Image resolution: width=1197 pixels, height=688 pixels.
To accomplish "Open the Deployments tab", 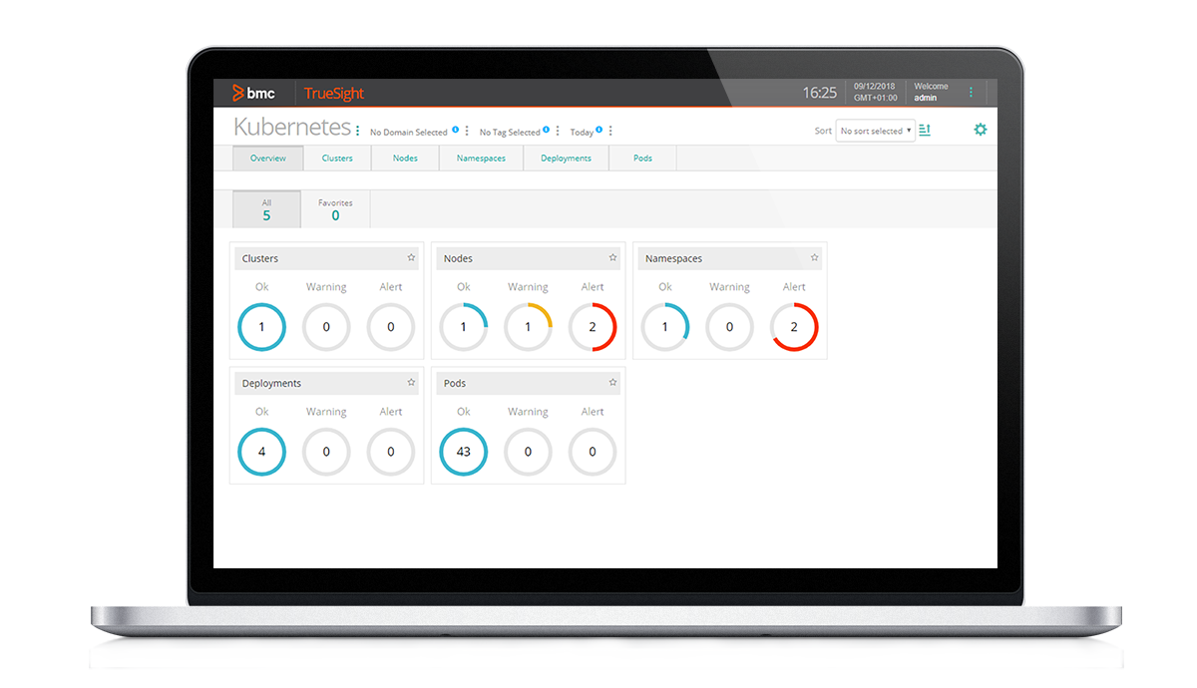I will (x=566, y=159).
